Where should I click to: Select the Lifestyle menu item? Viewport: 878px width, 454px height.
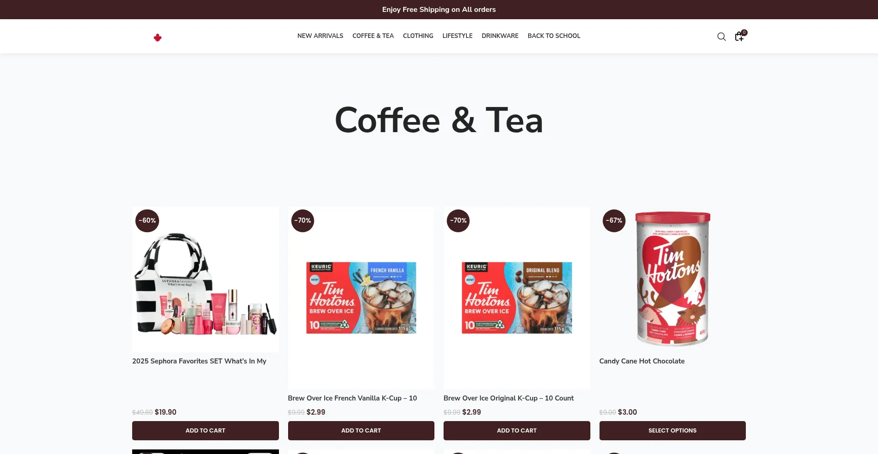coord(457,36)
